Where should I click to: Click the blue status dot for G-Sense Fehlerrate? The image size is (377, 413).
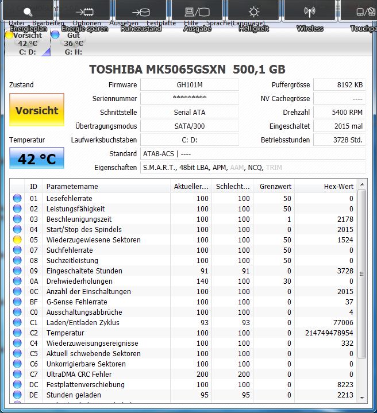pos(17,302)
